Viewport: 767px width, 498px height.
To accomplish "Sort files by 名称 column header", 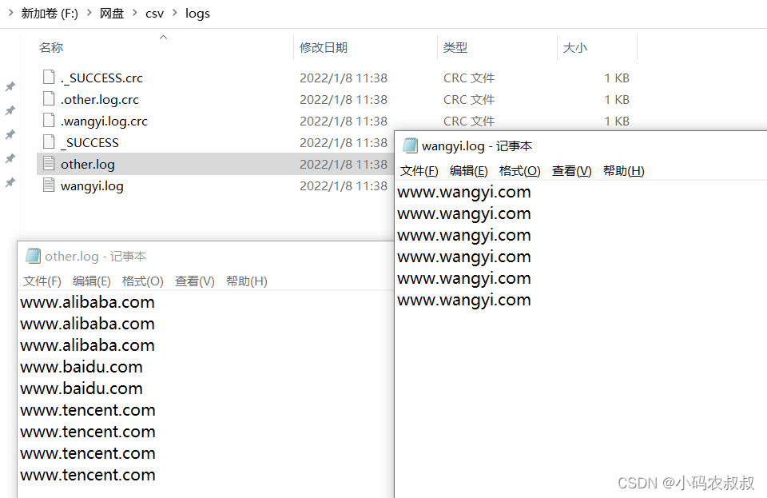I will (51, 47).
